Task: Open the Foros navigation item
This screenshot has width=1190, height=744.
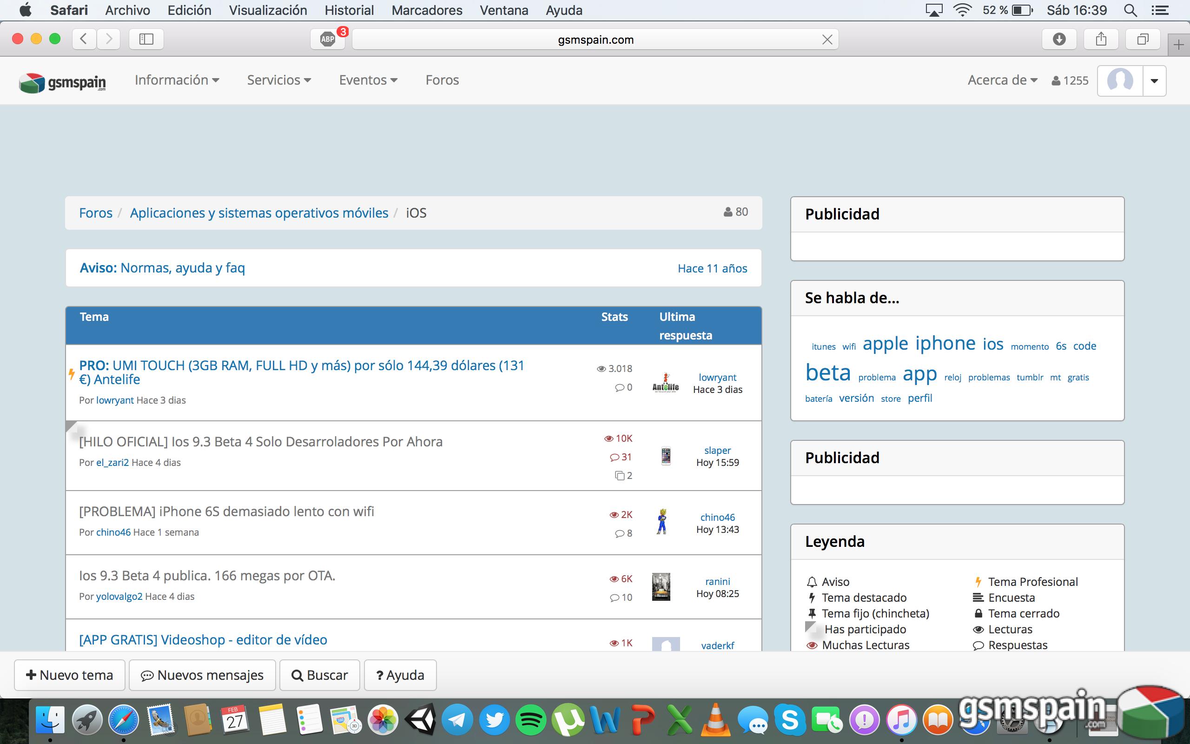Action: [442, 80]
